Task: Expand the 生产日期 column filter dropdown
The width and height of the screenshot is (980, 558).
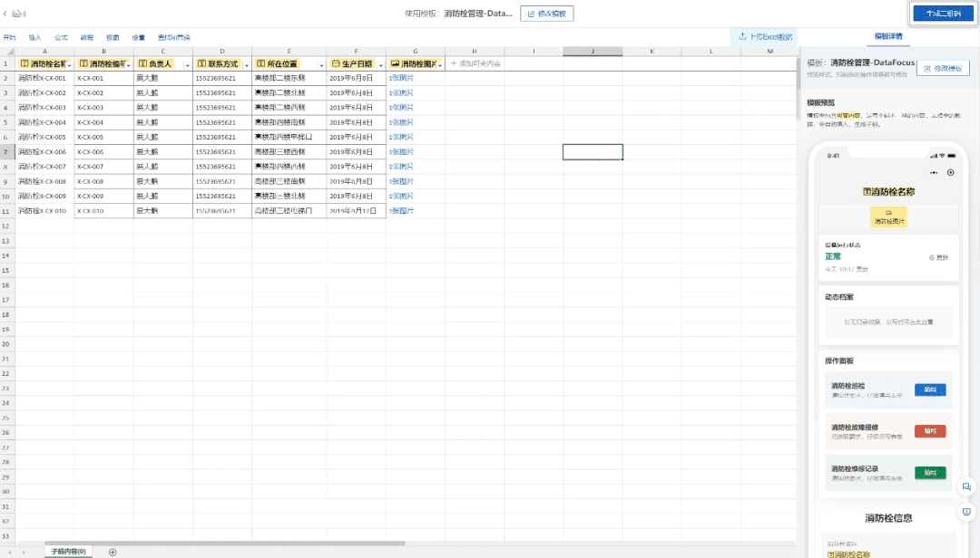Action: 380,64
